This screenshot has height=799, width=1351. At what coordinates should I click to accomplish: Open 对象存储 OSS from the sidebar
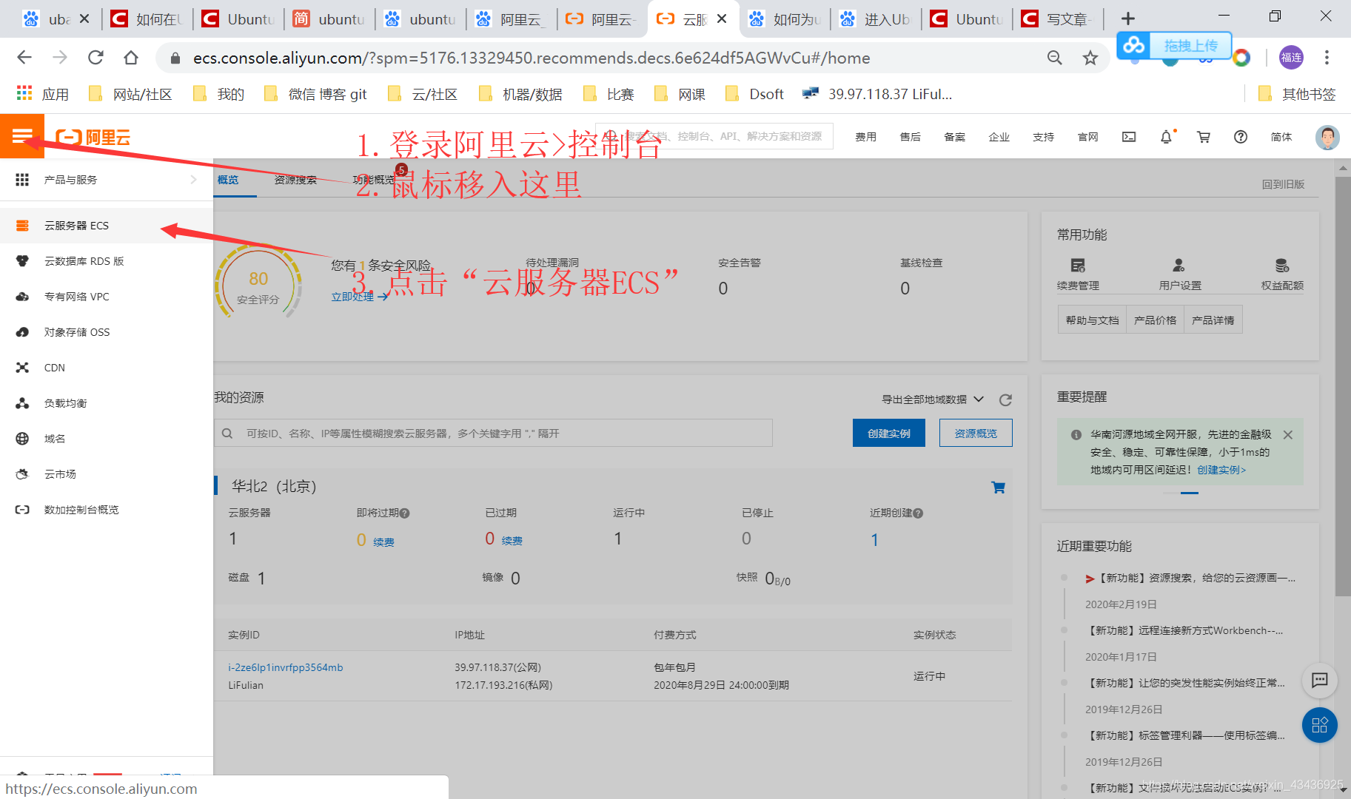(x=78, y=331)
